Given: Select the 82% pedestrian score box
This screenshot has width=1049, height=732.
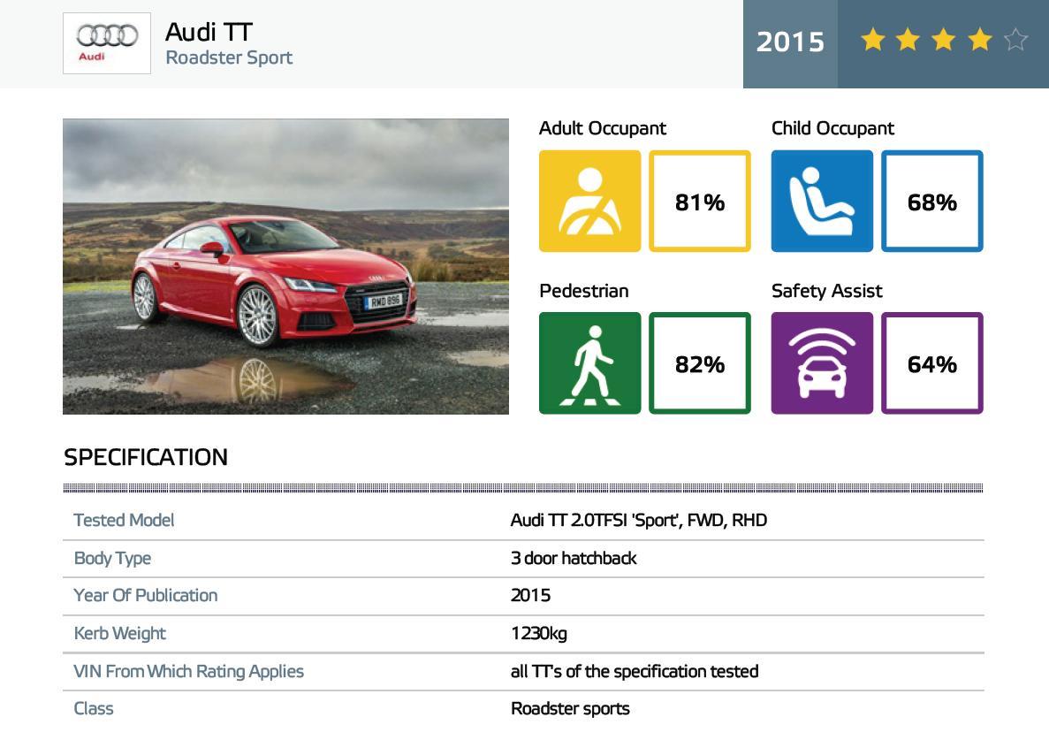Looking at the screenshot, I should (700, 363).
